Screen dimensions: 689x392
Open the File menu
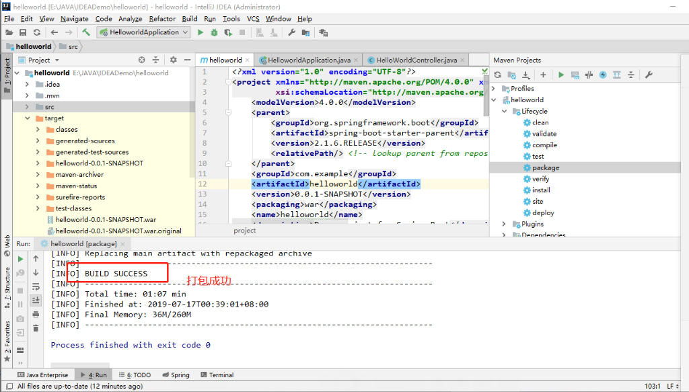pos(9,19)
